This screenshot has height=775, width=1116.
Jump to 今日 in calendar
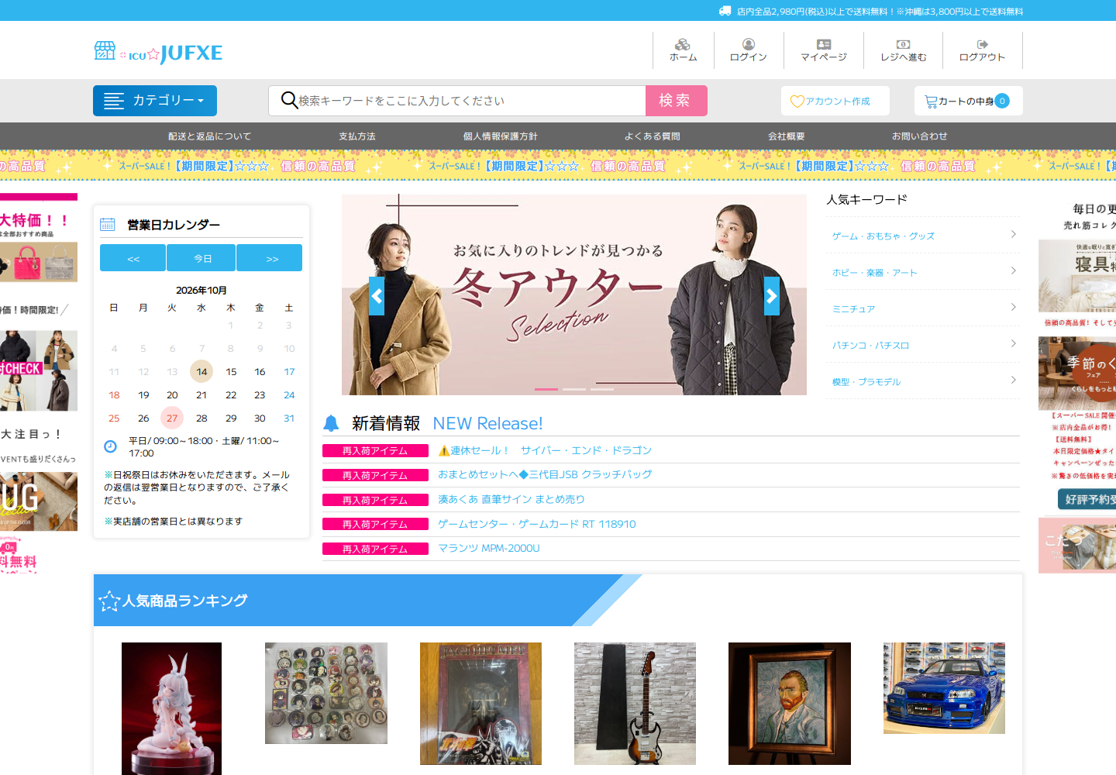[x=201, y=258]
